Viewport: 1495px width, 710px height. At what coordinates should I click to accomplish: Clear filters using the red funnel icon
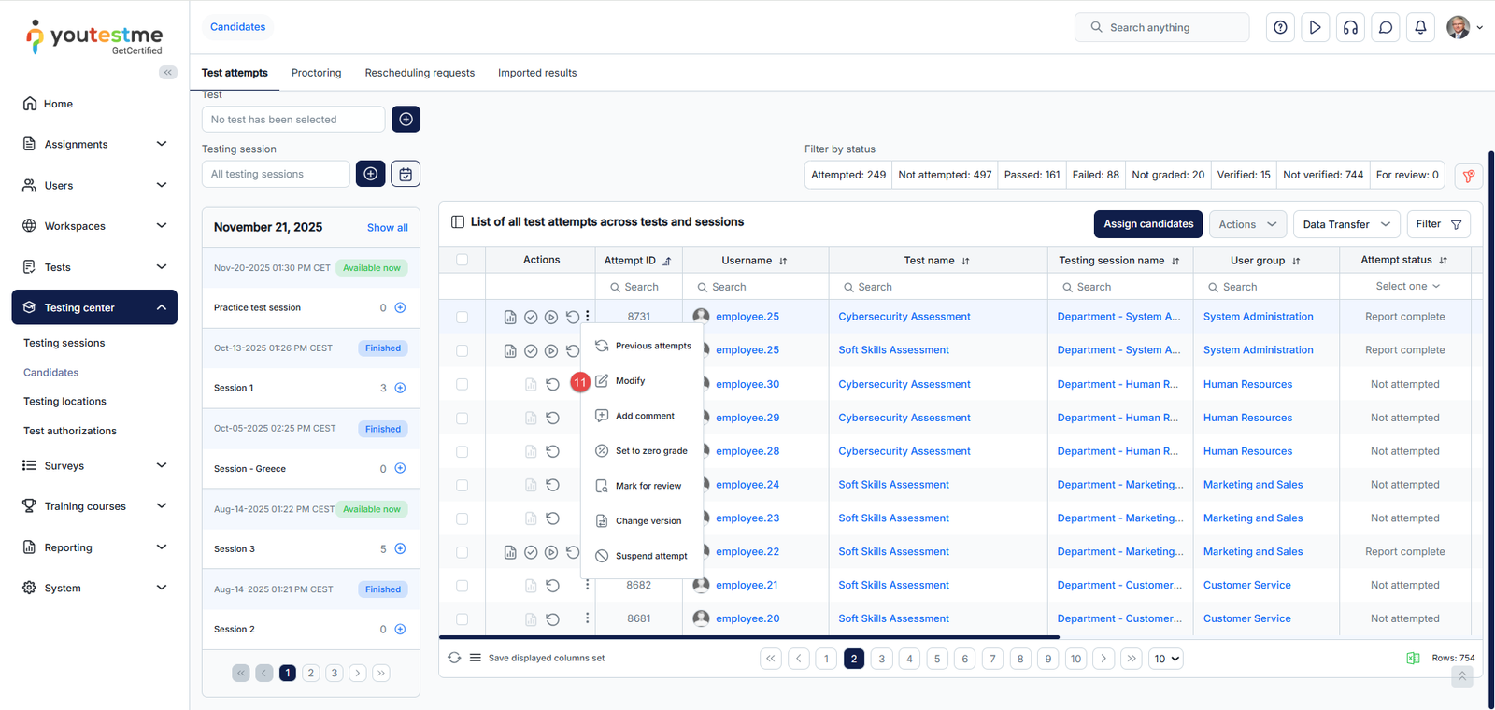1468,176
